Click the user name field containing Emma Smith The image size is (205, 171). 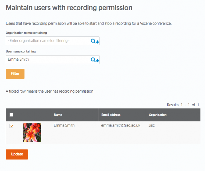click(x=52, y=60)
